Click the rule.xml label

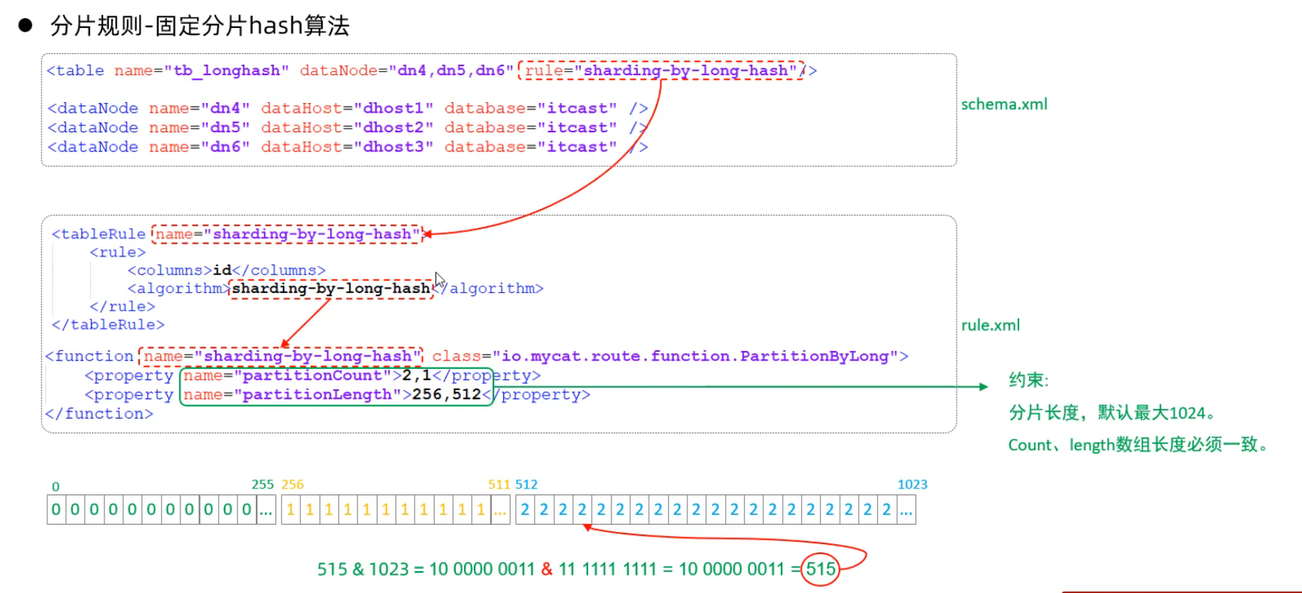point(990,325)
